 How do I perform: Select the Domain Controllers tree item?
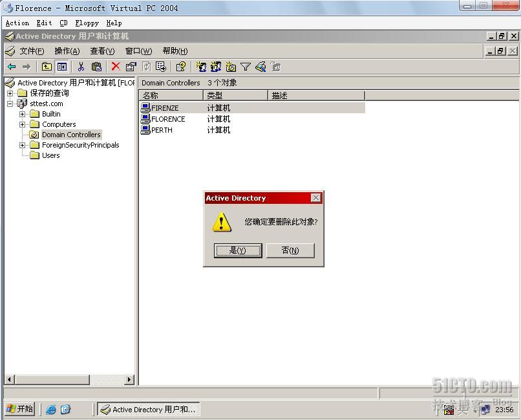pyautogui.click(x=71, y=135)
